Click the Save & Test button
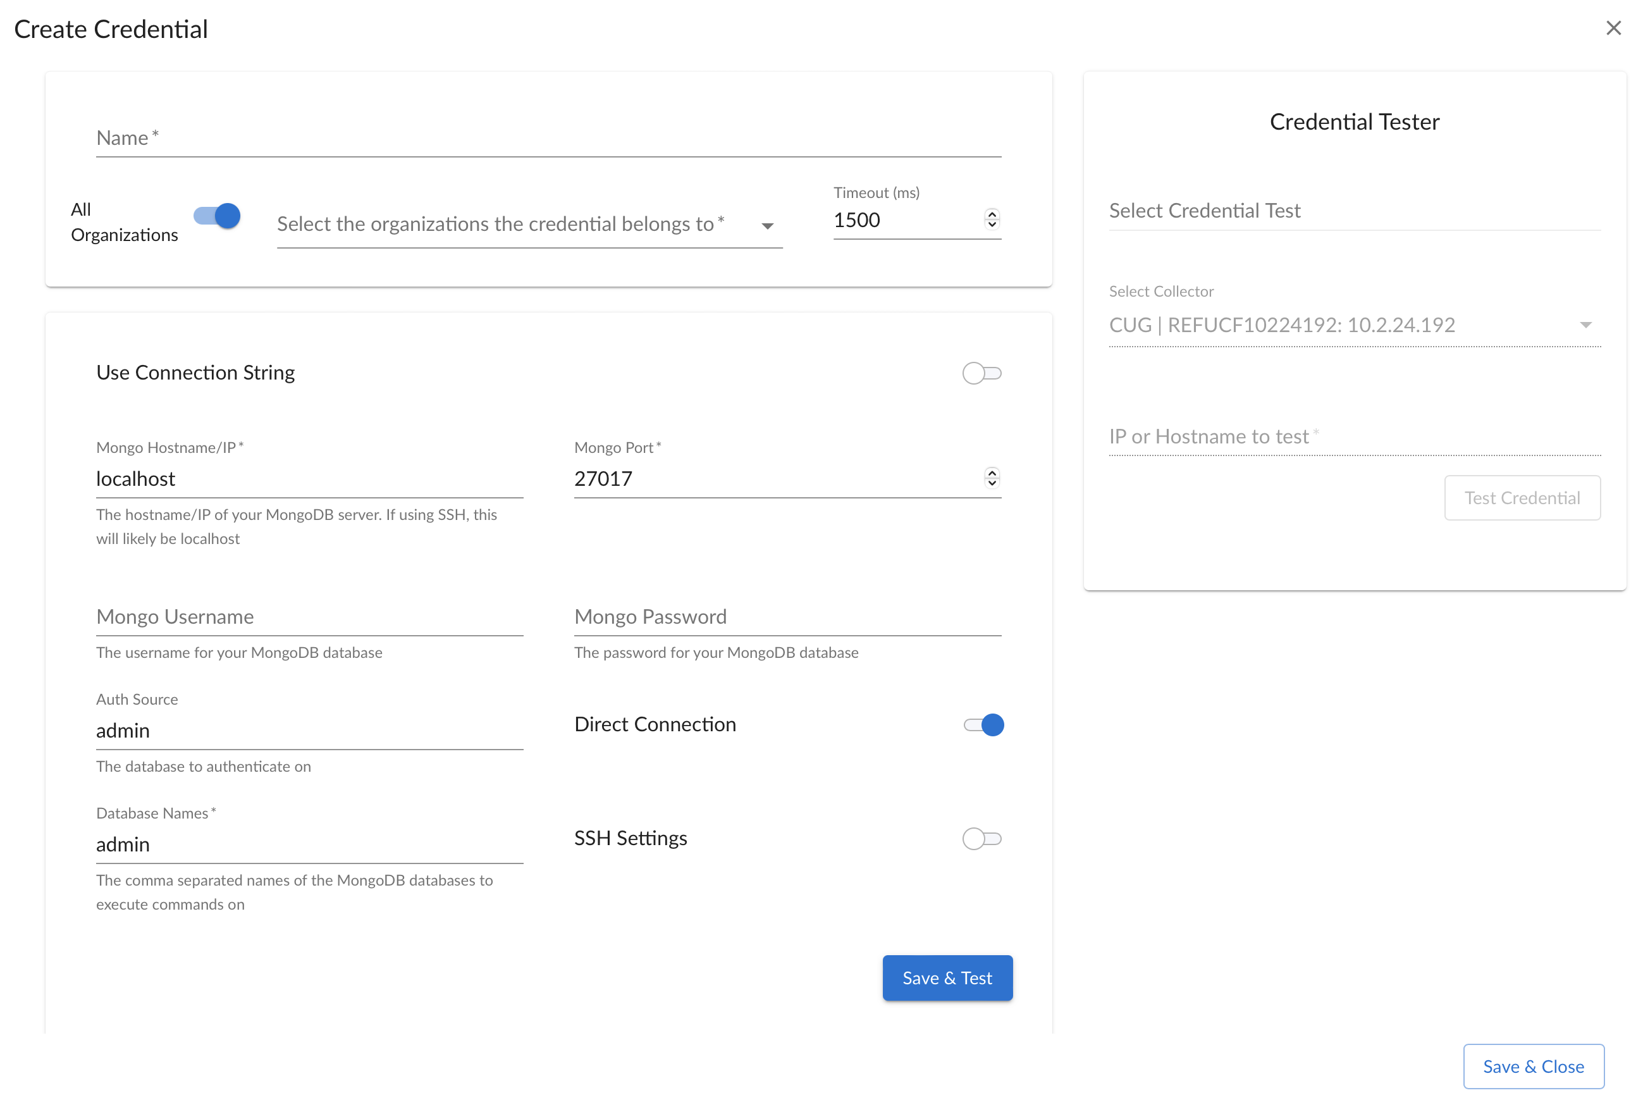 click(947, 978)
